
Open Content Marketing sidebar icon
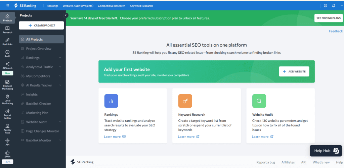click(7, 85)
